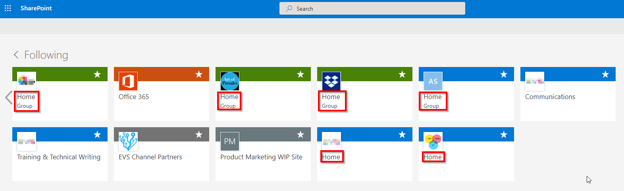Click the search magnifier icon
The height and width of the screenshot is (191, 624).
pyautogui.click(x=289, y=8)
